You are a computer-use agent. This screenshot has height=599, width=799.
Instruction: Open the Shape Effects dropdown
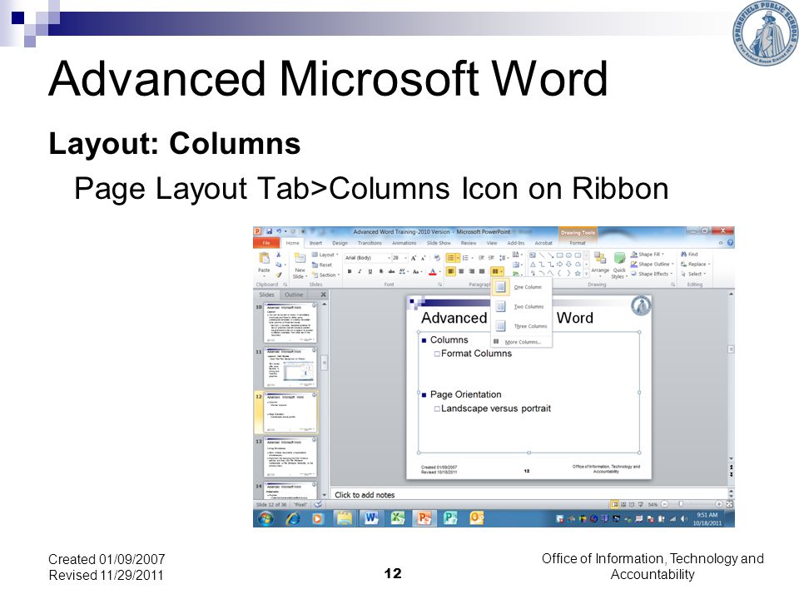[652, 274]
